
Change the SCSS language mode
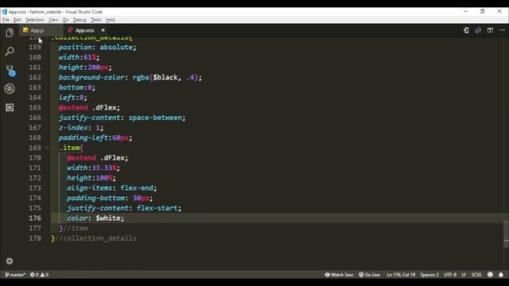pos(476,275)
